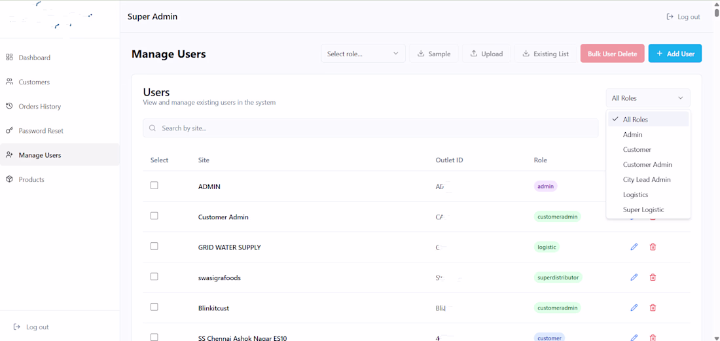Screen dimensions: 720x341
Task: Tick the SS Chennai Ashok Nagar checkbox
Action: click(154, 337)
